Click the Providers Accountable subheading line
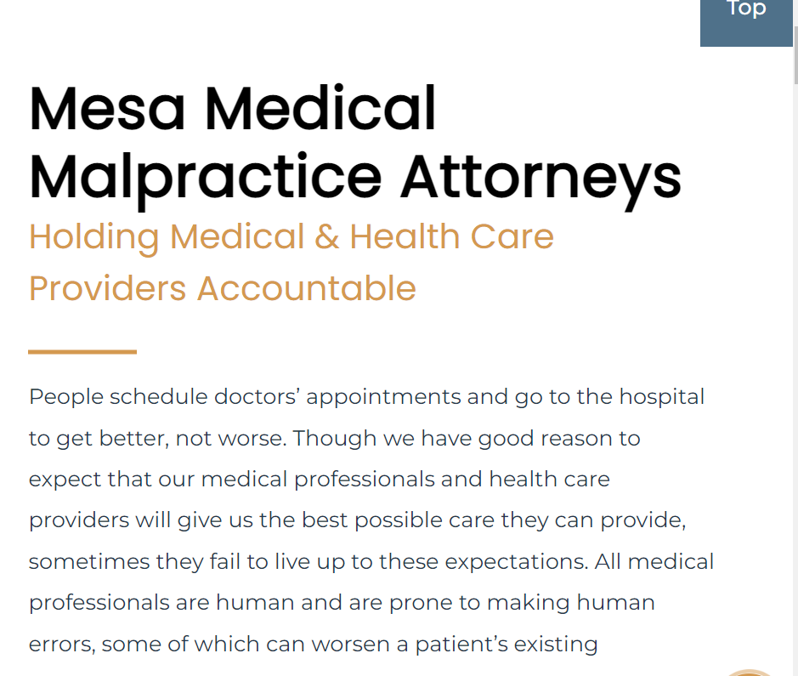The height and width of the screenshot is (676, 798). click(222, 288)
